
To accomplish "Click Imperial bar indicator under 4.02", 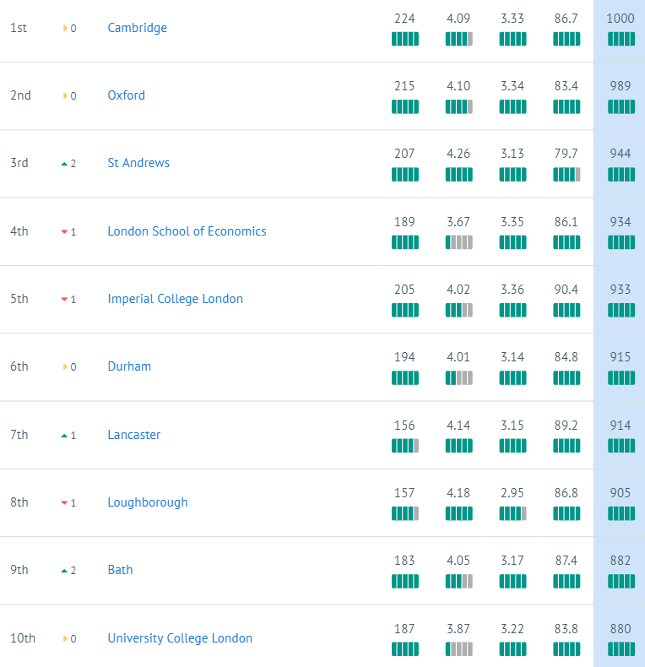I will (458, 310).
